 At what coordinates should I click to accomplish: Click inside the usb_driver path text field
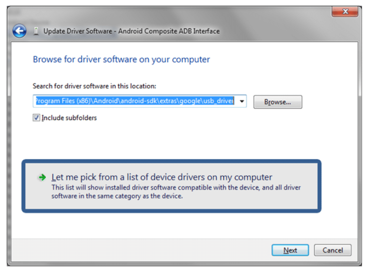click(135, 102)
